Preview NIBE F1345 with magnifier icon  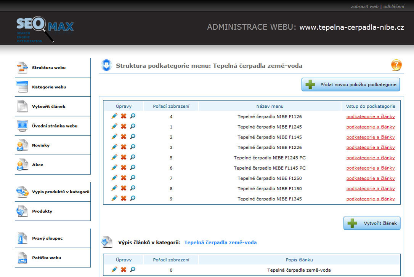[133, 198]
